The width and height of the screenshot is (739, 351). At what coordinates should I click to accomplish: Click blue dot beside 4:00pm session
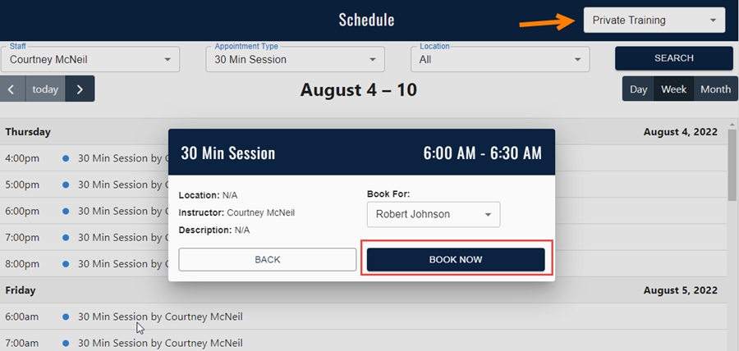(x=66, y=158)
